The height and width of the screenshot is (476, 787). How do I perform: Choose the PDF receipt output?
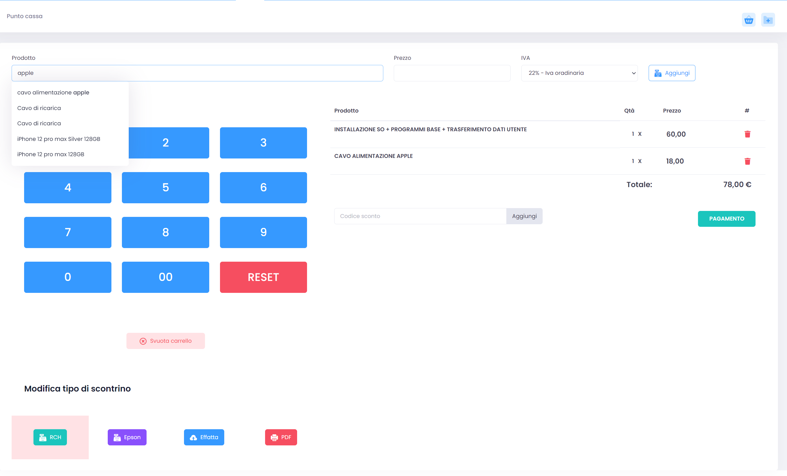coord(281,437)
